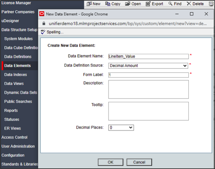
Task: Click the Delete X toolbar icon
Action: pos(189,4)
